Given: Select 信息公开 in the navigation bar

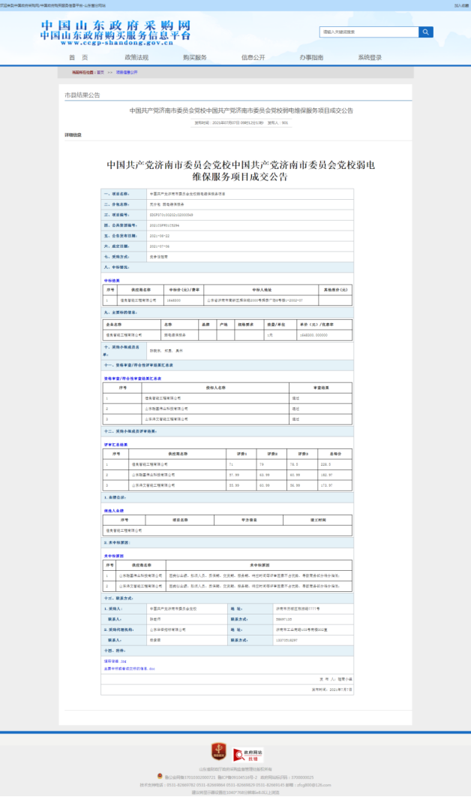Looking at the screenshot, I should click(253, 57).
